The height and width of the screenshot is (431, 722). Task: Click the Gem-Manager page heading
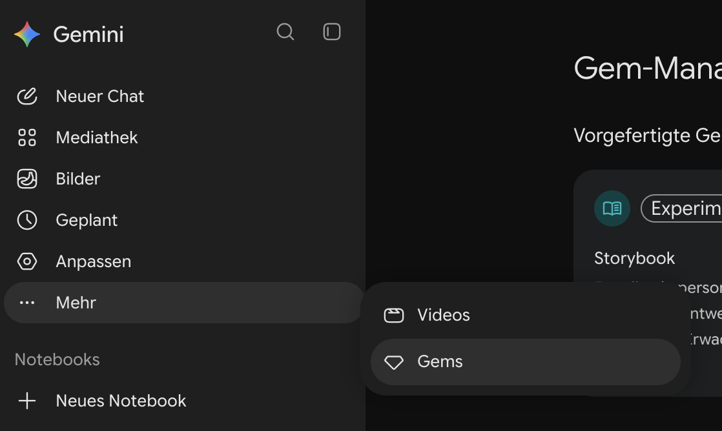point(648,68)
